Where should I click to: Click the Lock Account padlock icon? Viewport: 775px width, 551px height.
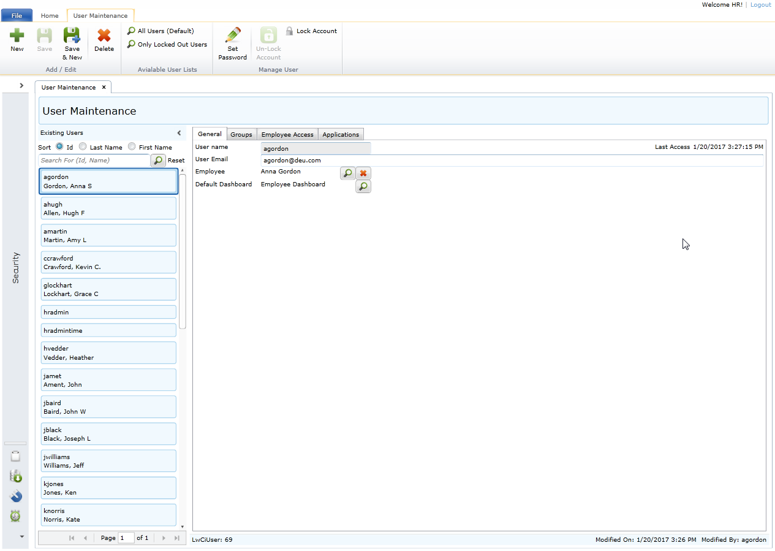tap(290, 31)
